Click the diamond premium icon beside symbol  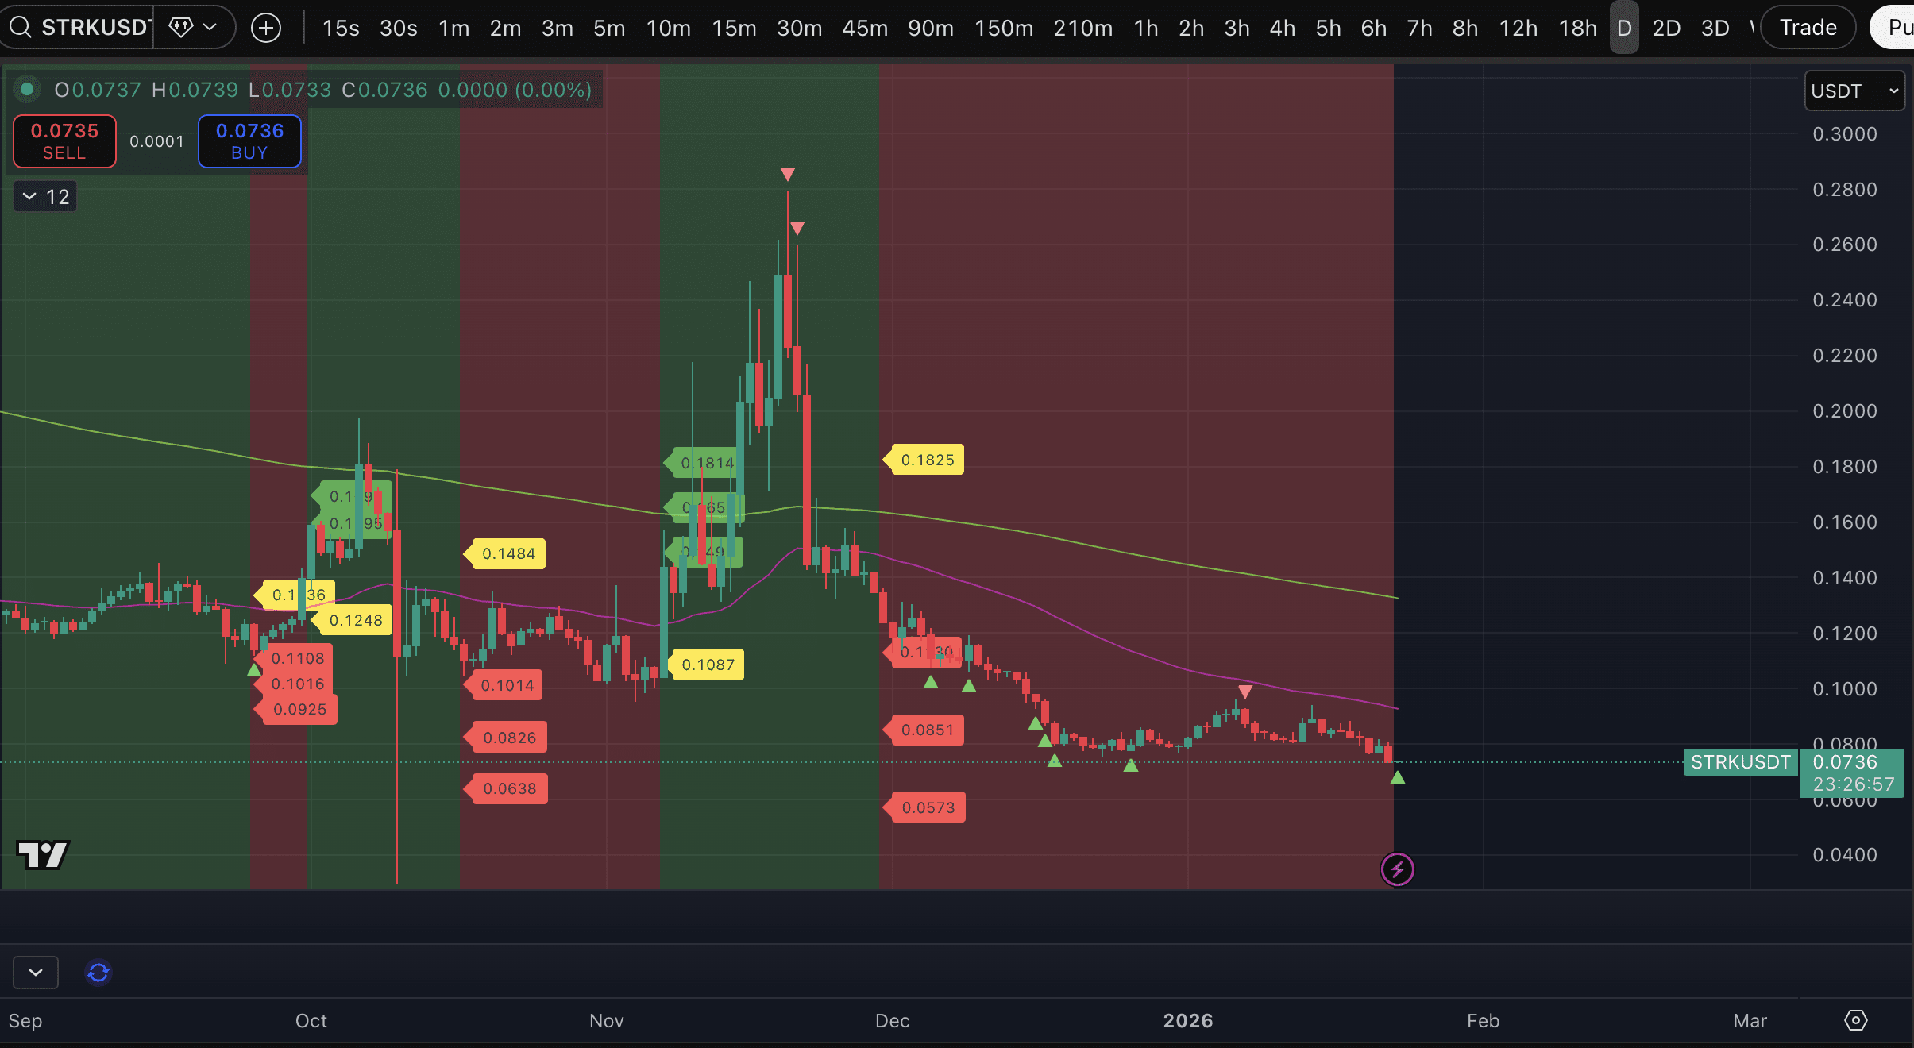pyautogui.click(x=181, y=28)
